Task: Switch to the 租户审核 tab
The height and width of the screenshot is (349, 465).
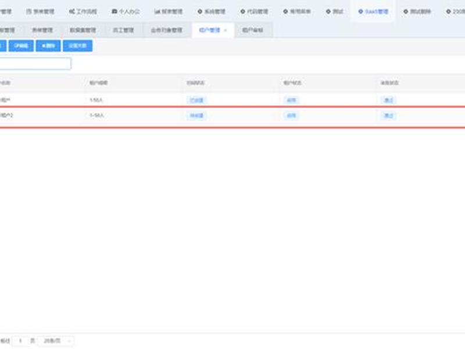Action: tap(253, 30)
